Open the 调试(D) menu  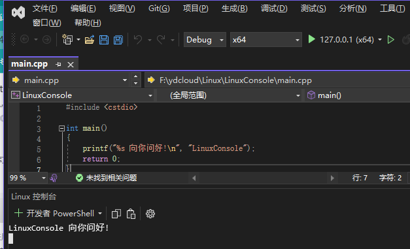pyautogui.click(x=274, y=8)
